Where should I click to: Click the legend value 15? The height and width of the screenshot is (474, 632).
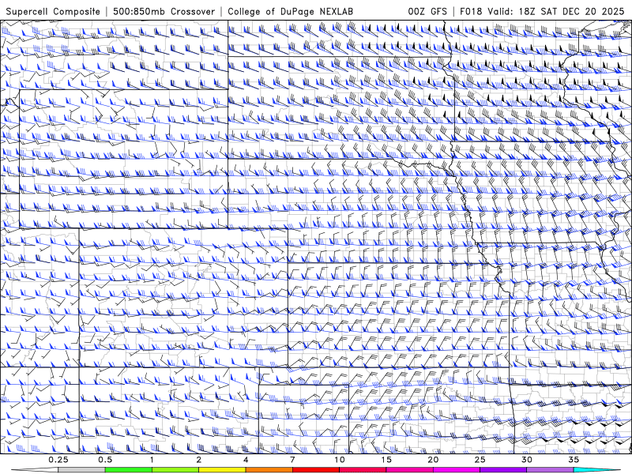[386, 460]
